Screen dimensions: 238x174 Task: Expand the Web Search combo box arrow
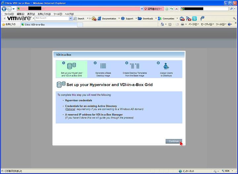[x=71, y=19]
